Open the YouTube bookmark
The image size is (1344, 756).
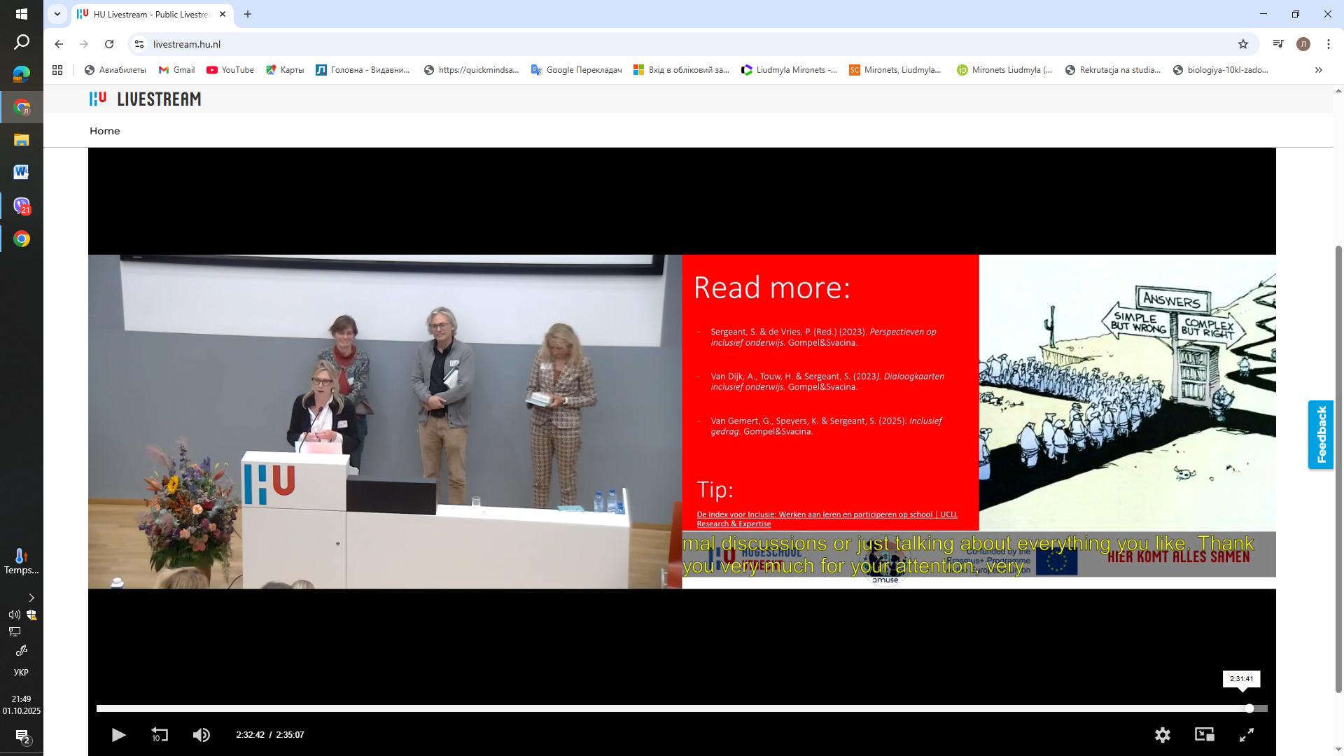(230, 70)
